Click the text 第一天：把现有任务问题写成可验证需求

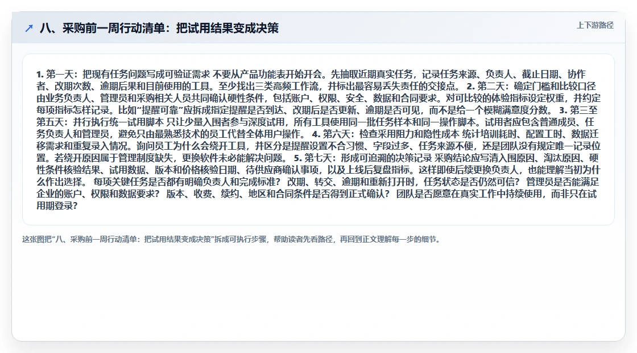(x=128, y=74)
